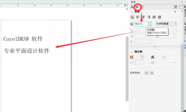Toggle checkbox beside frame background dropdown
This screenshot has height=112, width=186.
pyautogui.click(x=146, y=57)
